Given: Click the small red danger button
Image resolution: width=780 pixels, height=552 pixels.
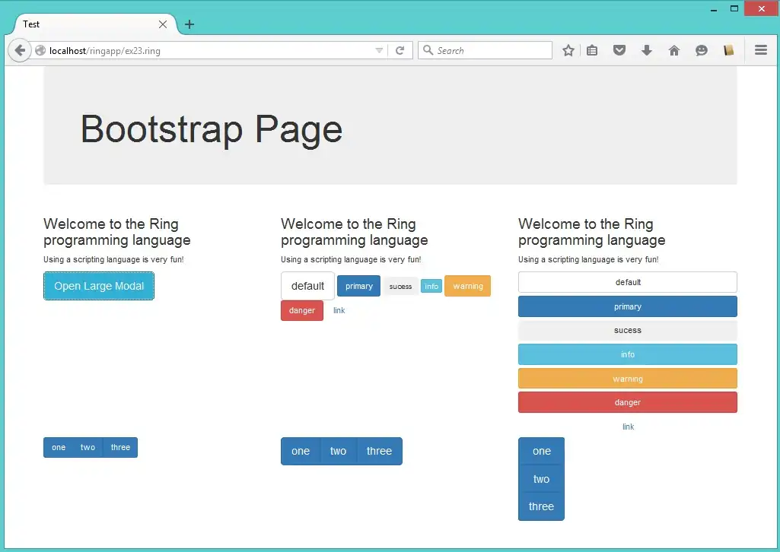Looking at the screenshot, I should pyautogui.click(x=302, y=311).
